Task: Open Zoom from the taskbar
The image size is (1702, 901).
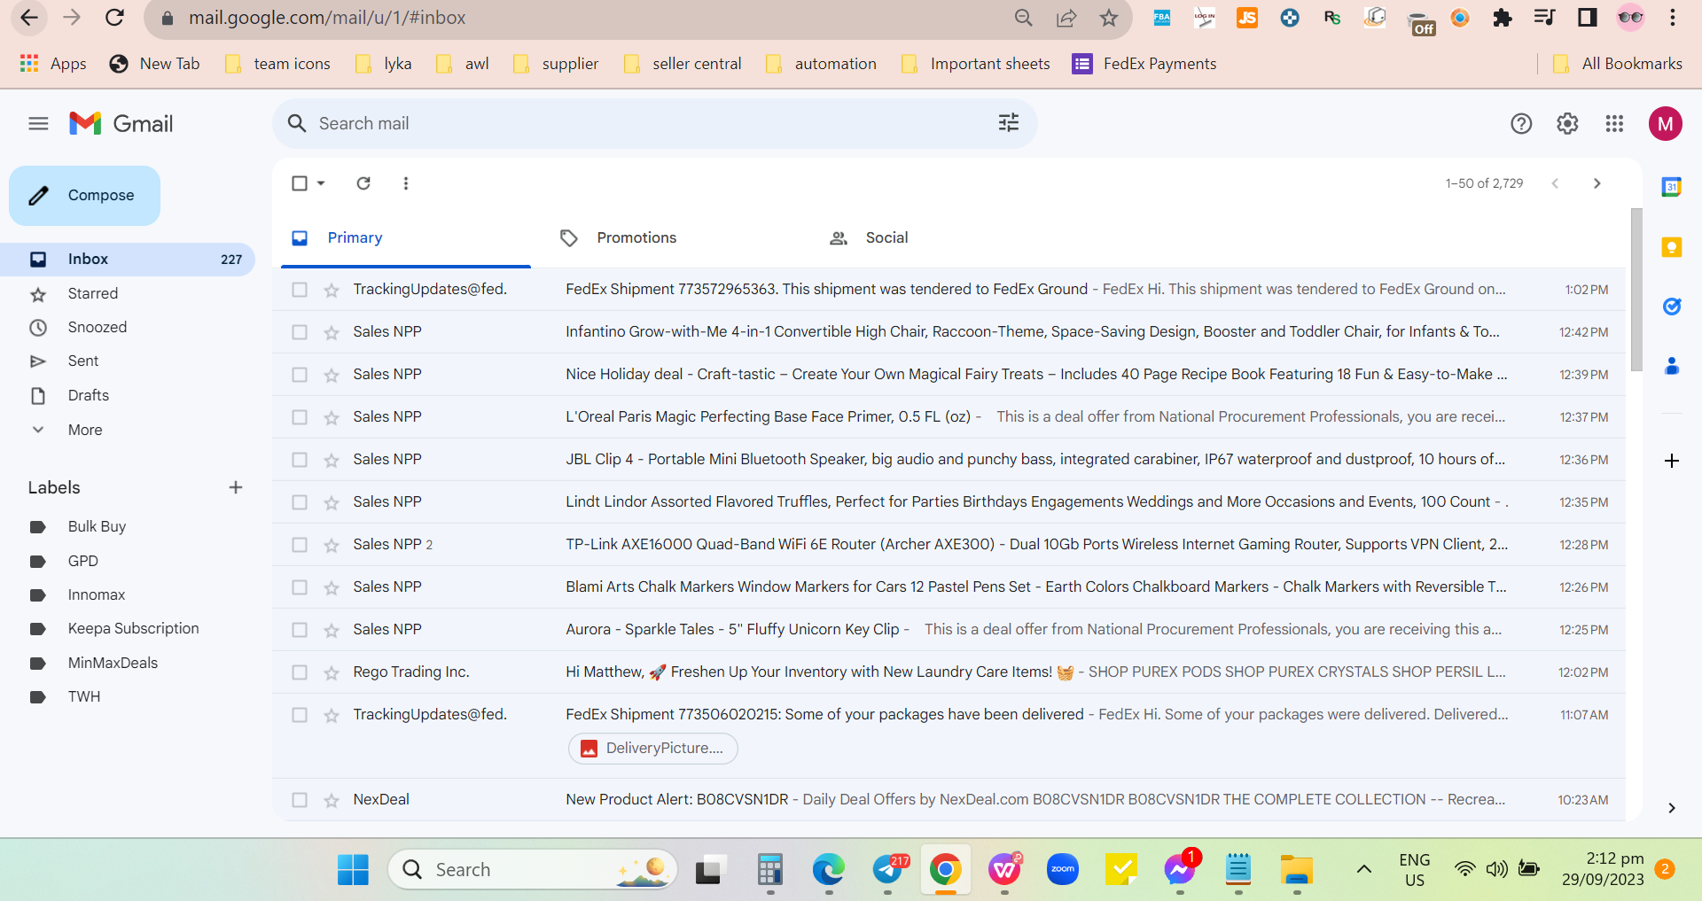Action: [1063, 870]
